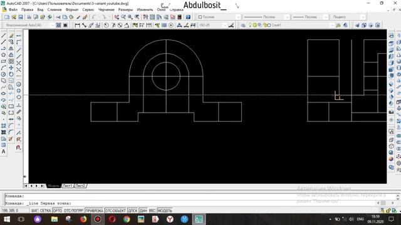Open the Файл menu
This screenshot has height=225, width=401.
(13, 10)
